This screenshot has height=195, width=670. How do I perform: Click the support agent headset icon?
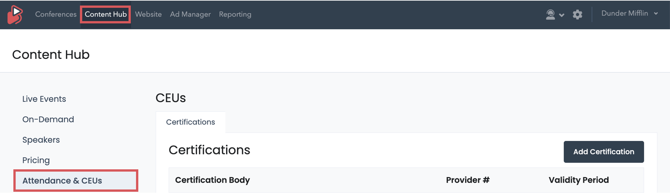click(x=550, y=15)
